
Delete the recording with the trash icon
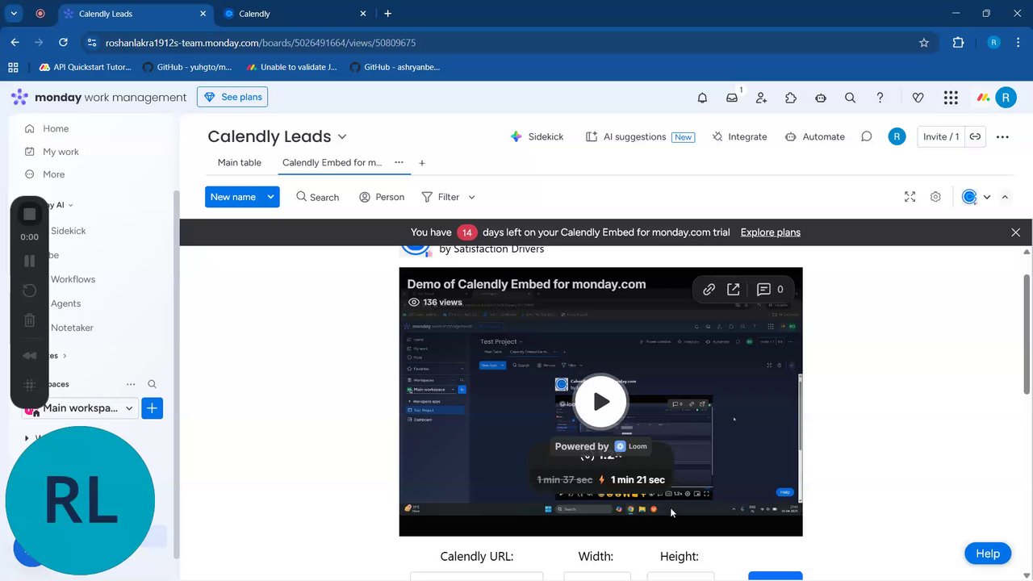[x=29, y=320]
